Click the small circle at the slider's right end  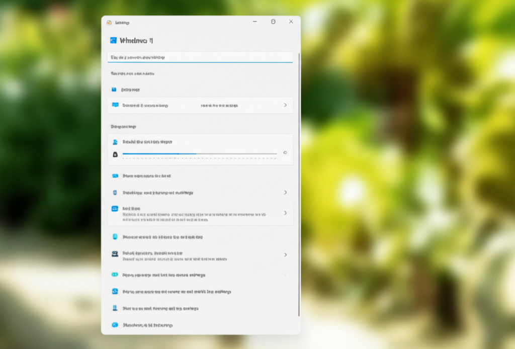click(285, 153)
